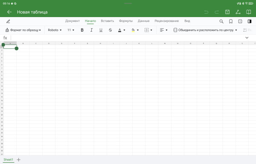This screenshot has width=256, height=164.
Task: Open the Формат по образцу dropdown
Action: pyautogui.click(x=40, y=30)
